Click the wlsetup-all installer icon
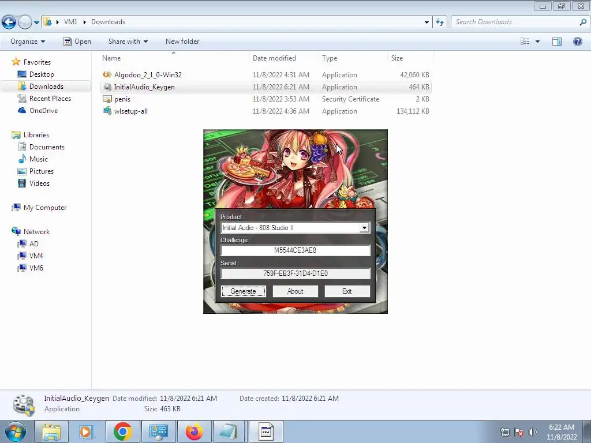 107,111
